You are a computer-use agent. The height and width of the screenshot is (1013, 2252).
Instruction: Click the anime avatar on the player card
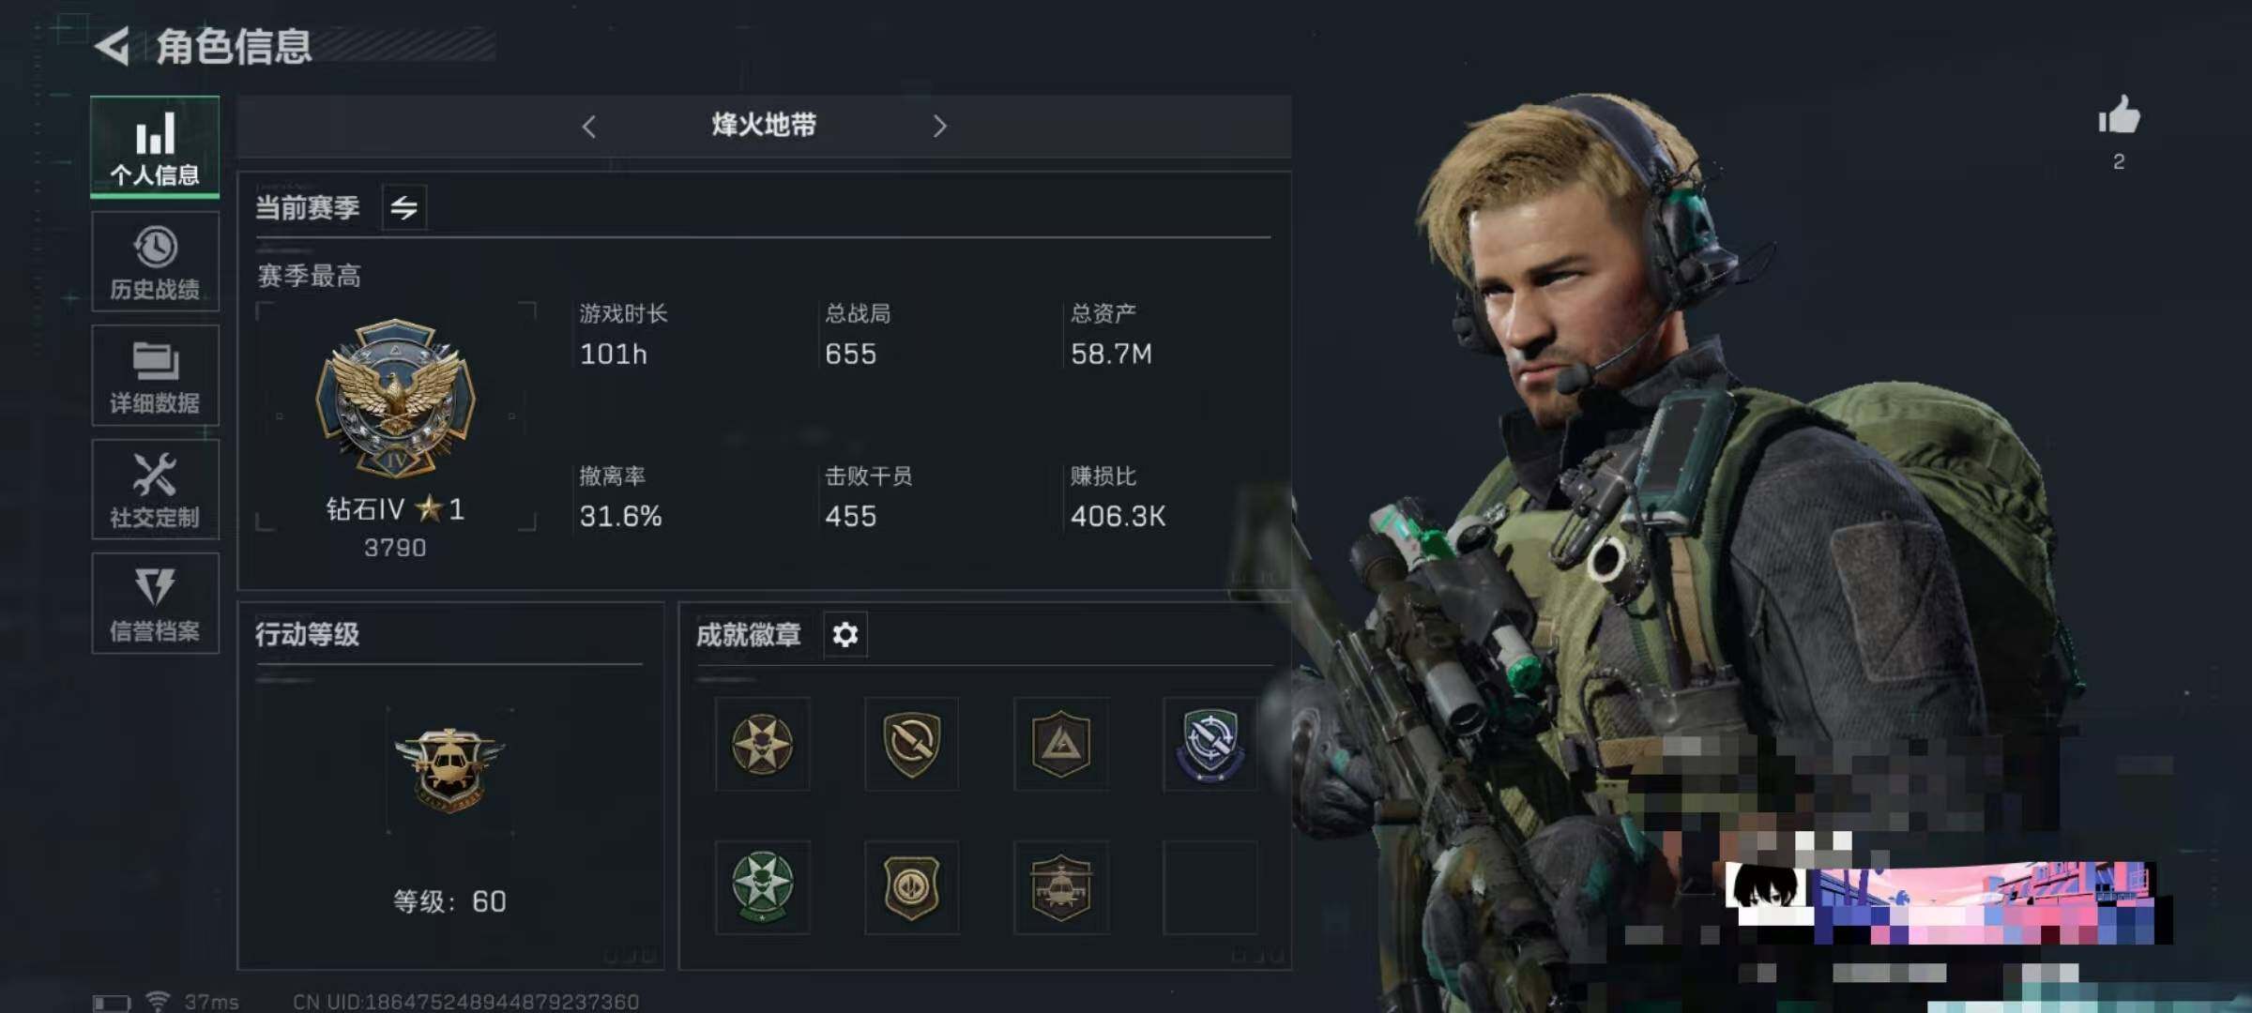tap(1768, 893)
